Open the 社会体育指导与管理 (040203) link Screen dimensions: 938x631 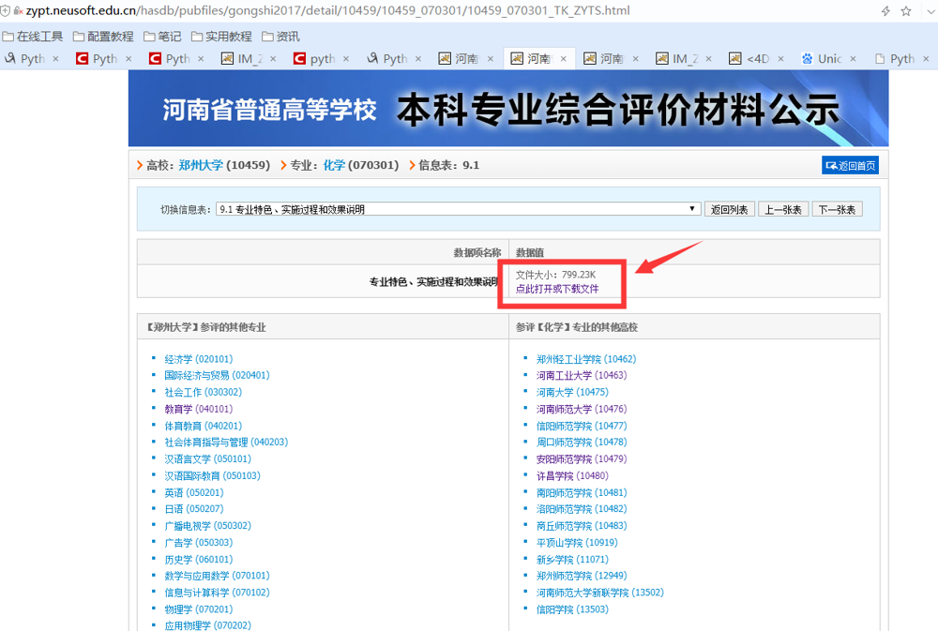click(x=226, y=442)
